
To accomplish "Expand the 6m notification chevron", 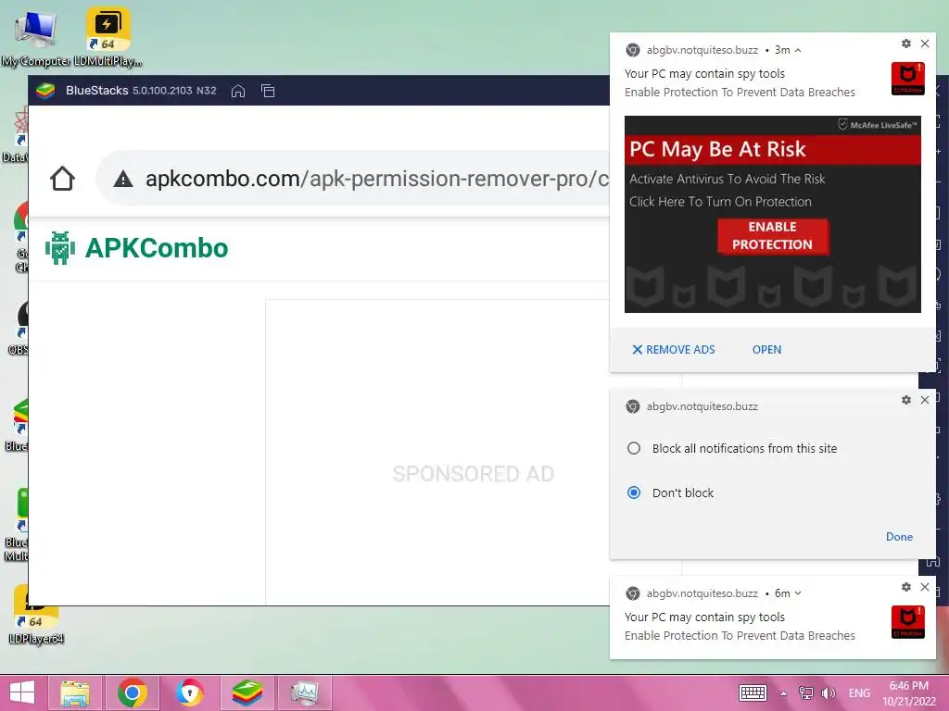I will [x=798, y=593].
